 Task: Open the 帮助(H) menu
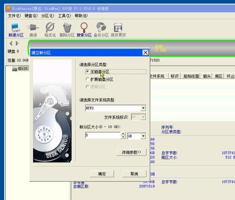81,15
